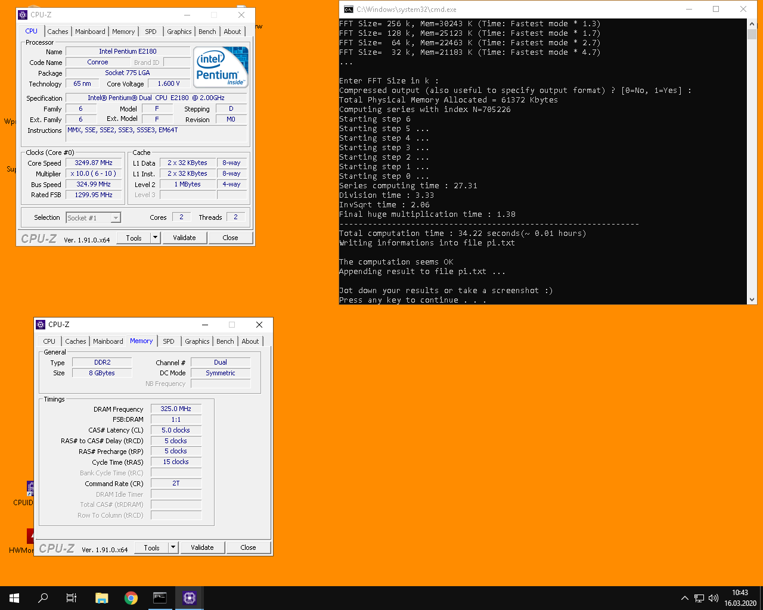Click Core Voltage value 1.600 V
This screenshot has height=610, width=763.
[169, 83]
